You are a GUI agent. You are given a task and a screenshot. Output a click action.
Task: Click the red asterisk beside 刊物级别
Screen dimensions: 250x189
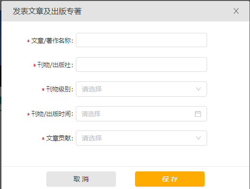pyautogui.click(x=43, y=90)
